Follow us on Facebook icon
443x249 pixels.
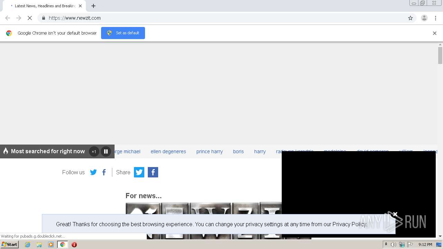point(104,172)
